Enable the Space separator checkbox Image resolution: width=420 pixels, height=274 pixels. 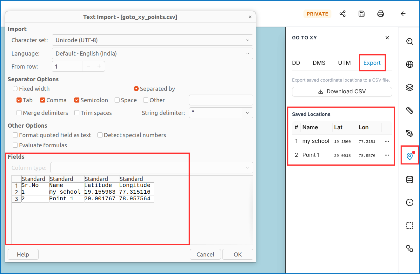(117, 100)
